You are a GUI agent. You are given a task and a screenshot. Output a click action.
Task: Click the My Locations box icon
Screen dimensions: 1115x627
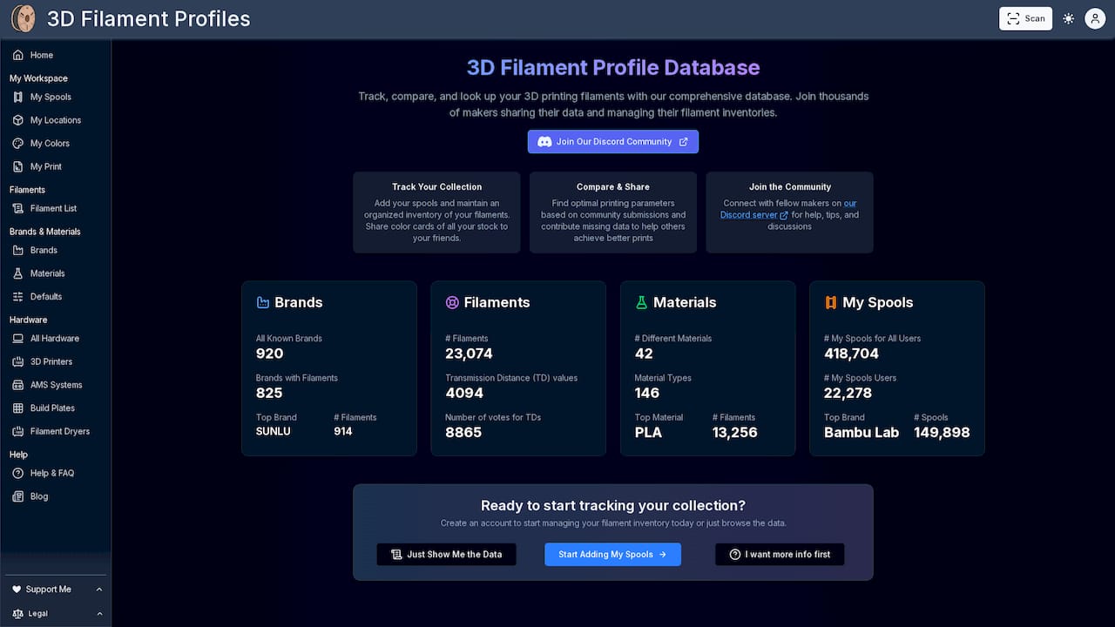pos(18,120)
